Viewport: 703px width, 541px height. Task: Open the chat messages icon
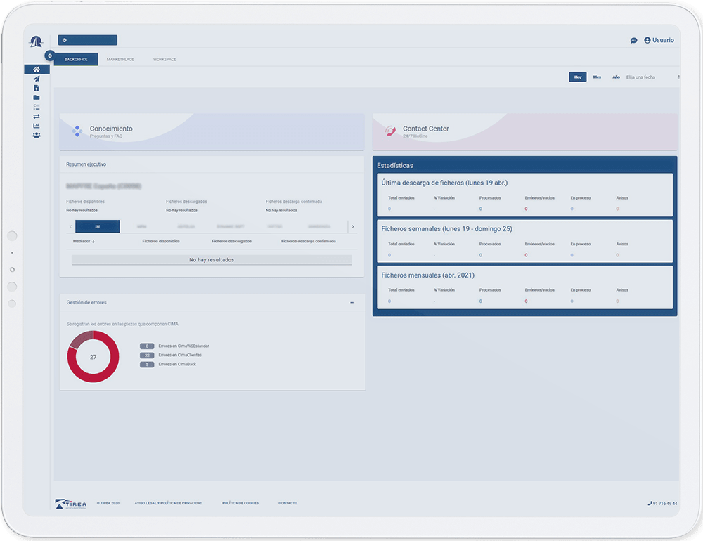[633, 41]
